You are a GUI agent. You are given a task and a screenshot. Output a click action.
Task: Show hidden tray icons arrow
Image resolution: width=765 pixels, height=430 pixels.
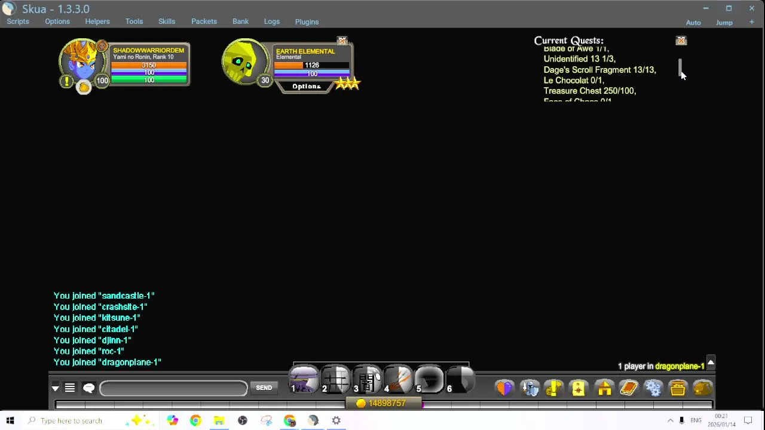[670, 420]
